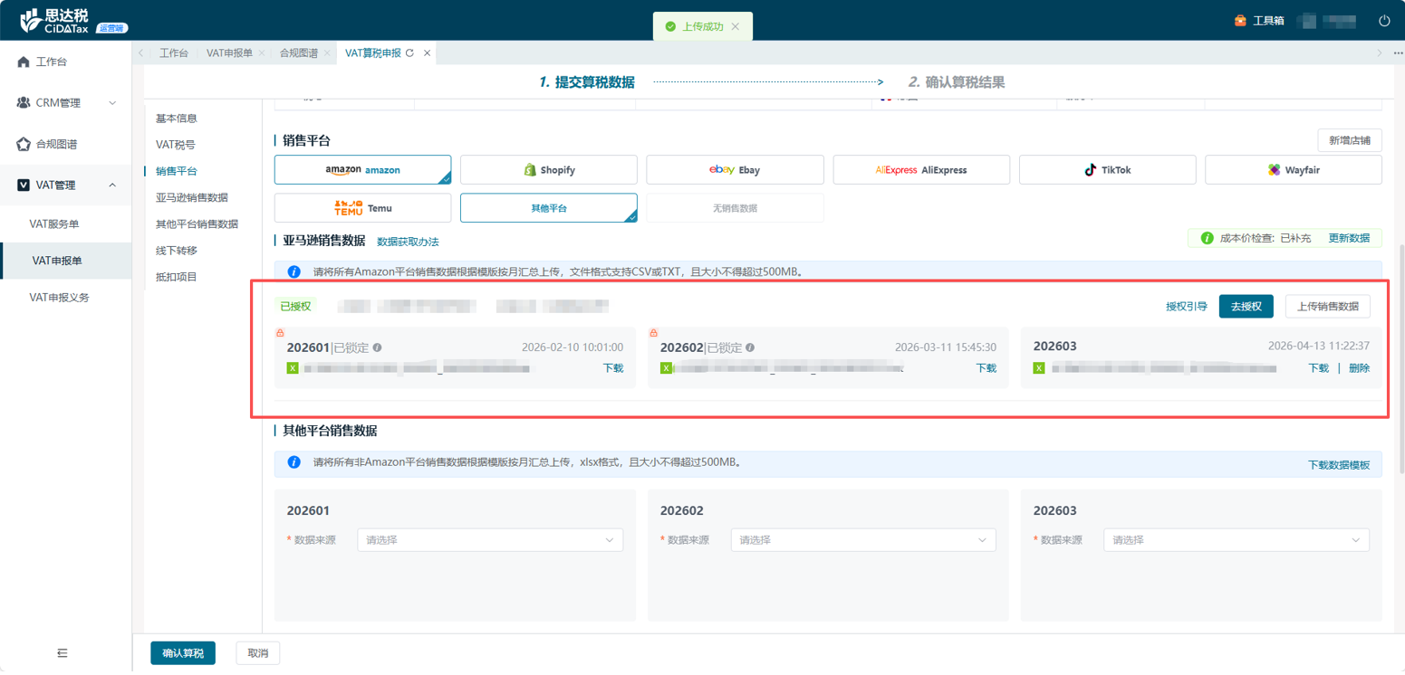Image resolution: width=1405 pixels, height=675 pixels.
Task: Expand the CRM管理 sidebar menu
Action: coord(66,103)
